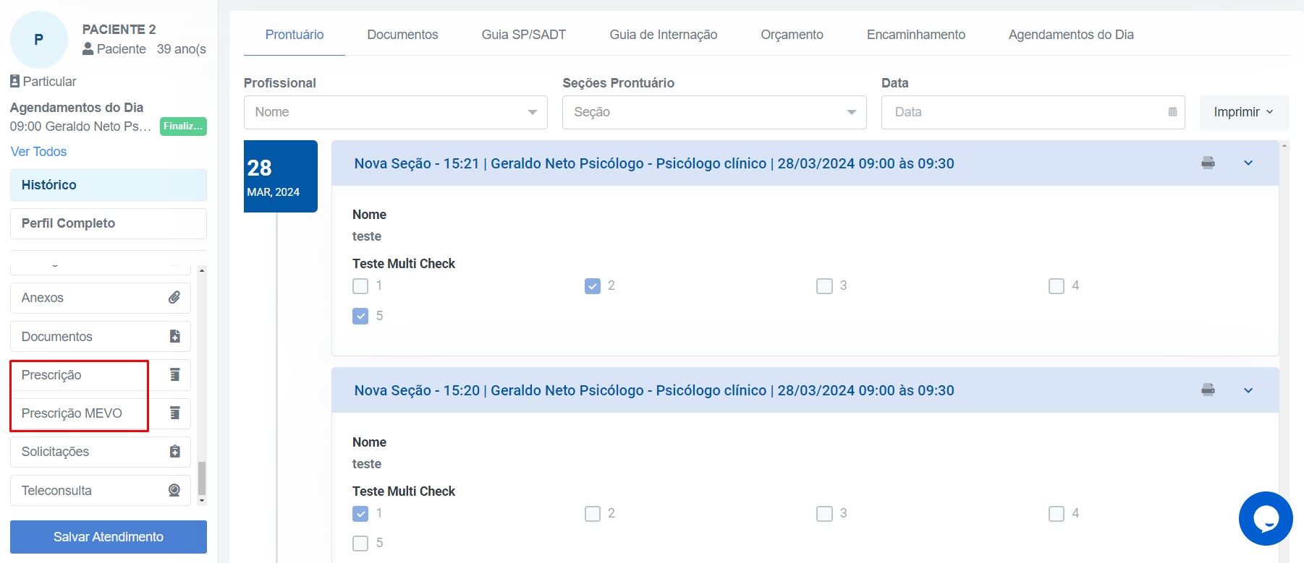Viewport: 1304px width, 563px height.
Task: Collapse the 15:20 Nova Seção chevron
Action: click(1248, 390)
